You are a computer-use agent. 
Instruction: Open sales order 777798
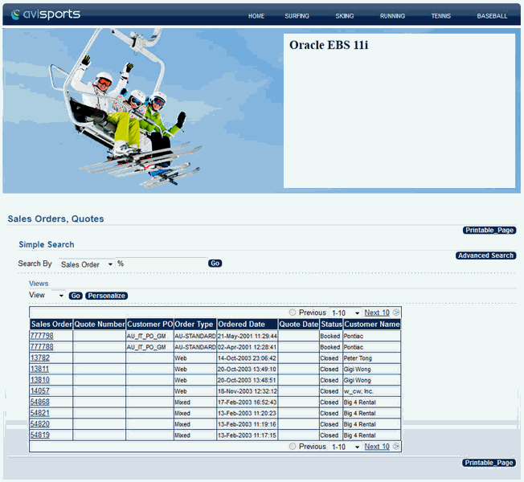(42, 336)
